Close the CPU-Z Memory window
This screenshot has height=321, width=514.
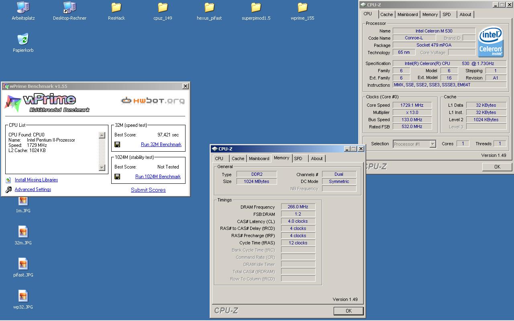coord(361,149)
